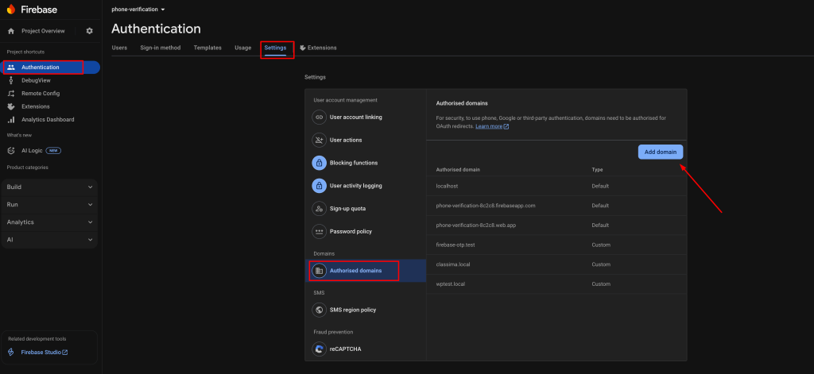Click the Password policy icon

click(319, 231)
